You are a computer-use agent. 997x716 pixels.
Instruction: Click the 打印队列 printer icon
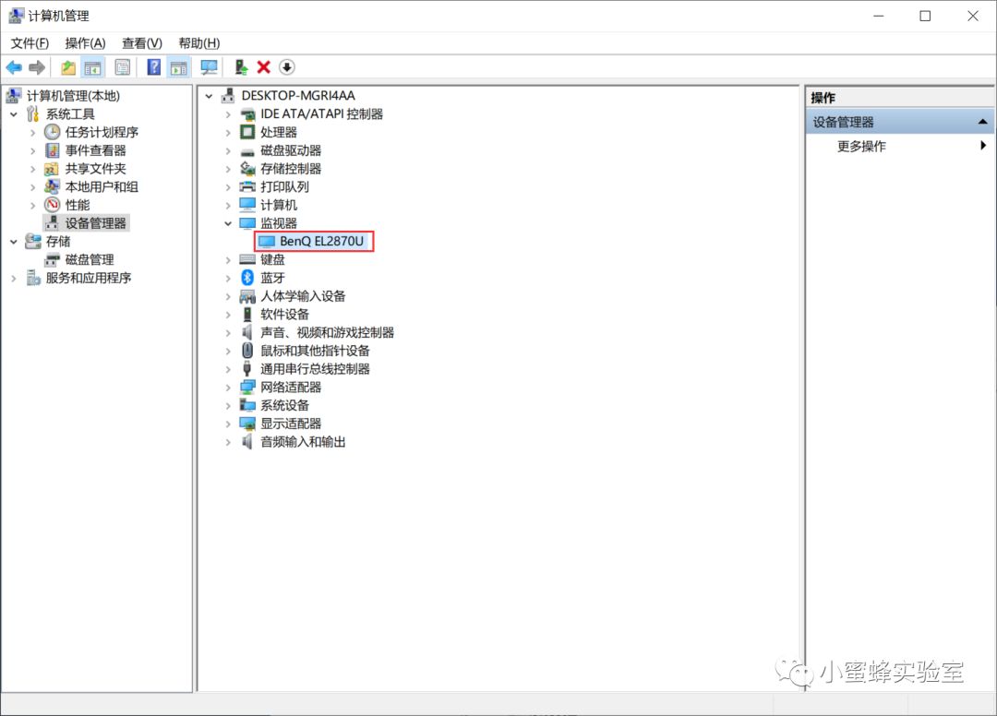pos(247,186)
